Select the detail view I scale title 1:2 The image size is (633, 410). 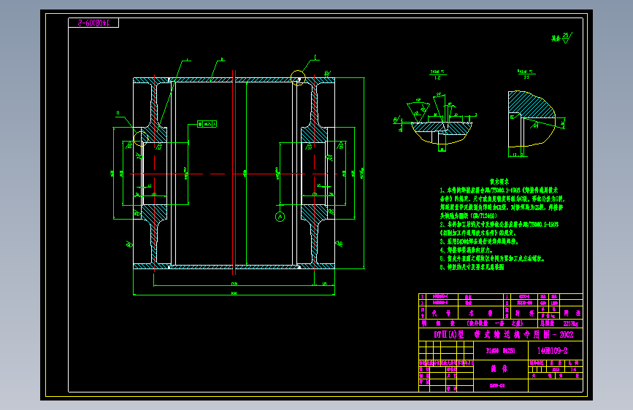[437, 74]
